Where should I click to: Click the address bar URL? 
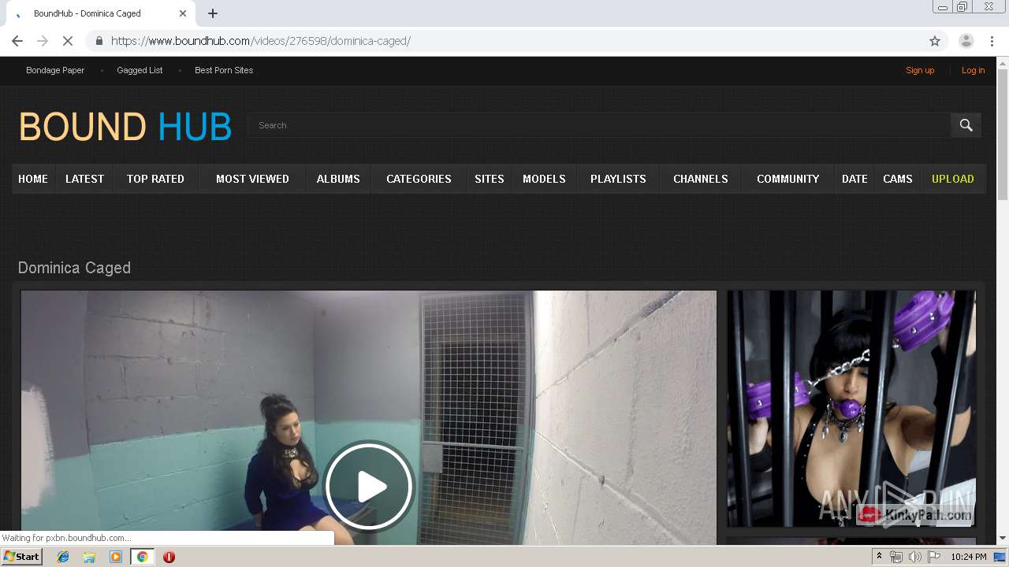pos(261,41)
